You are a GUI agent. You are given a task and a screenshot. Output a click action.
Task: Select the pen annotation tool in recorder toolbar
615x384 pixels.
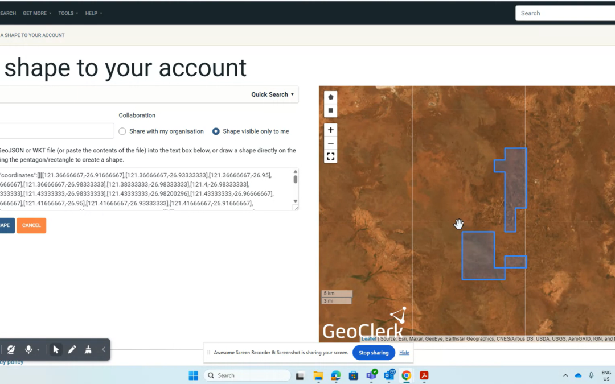coord(72,349)
